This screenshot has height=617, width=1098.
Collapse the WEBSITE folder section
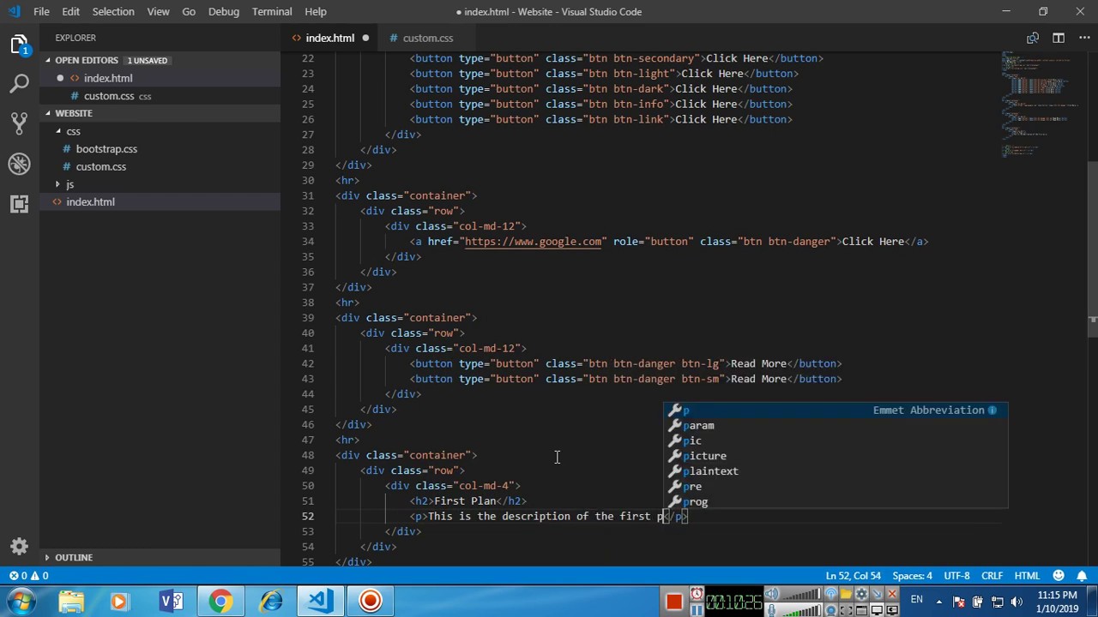49,113
